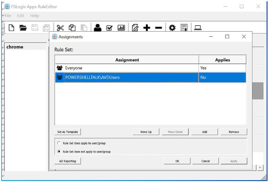
Task: Click the AD Reporting button
Action: tap(68, 161)
